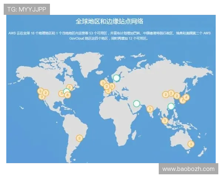The image size is (222, 178).
Task: Select the "2" marker on the Korean peninsula
Action: (x=177, y=96)
